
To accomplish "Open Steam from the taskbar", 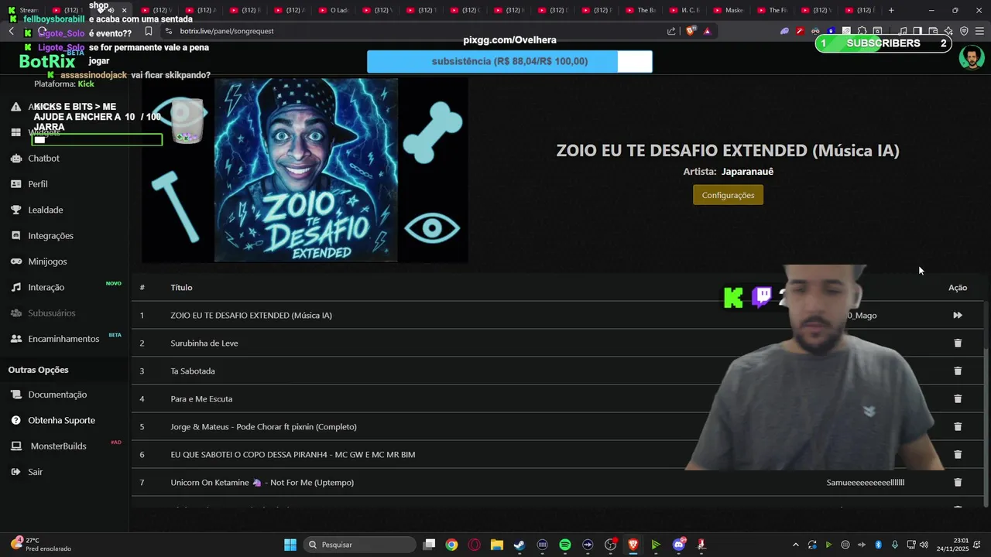I will [x=520, y=545].
